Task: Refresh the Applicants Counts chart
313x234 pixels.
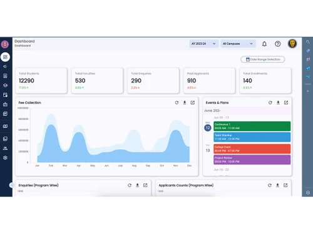Action: [x=270, y=185]
